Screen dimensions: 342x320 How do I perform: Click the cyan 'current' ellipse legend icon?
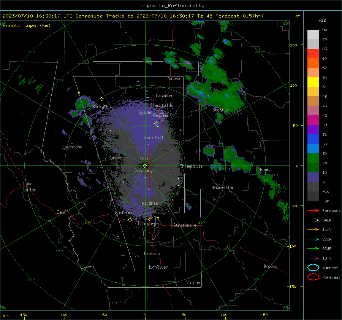(313, 267)
